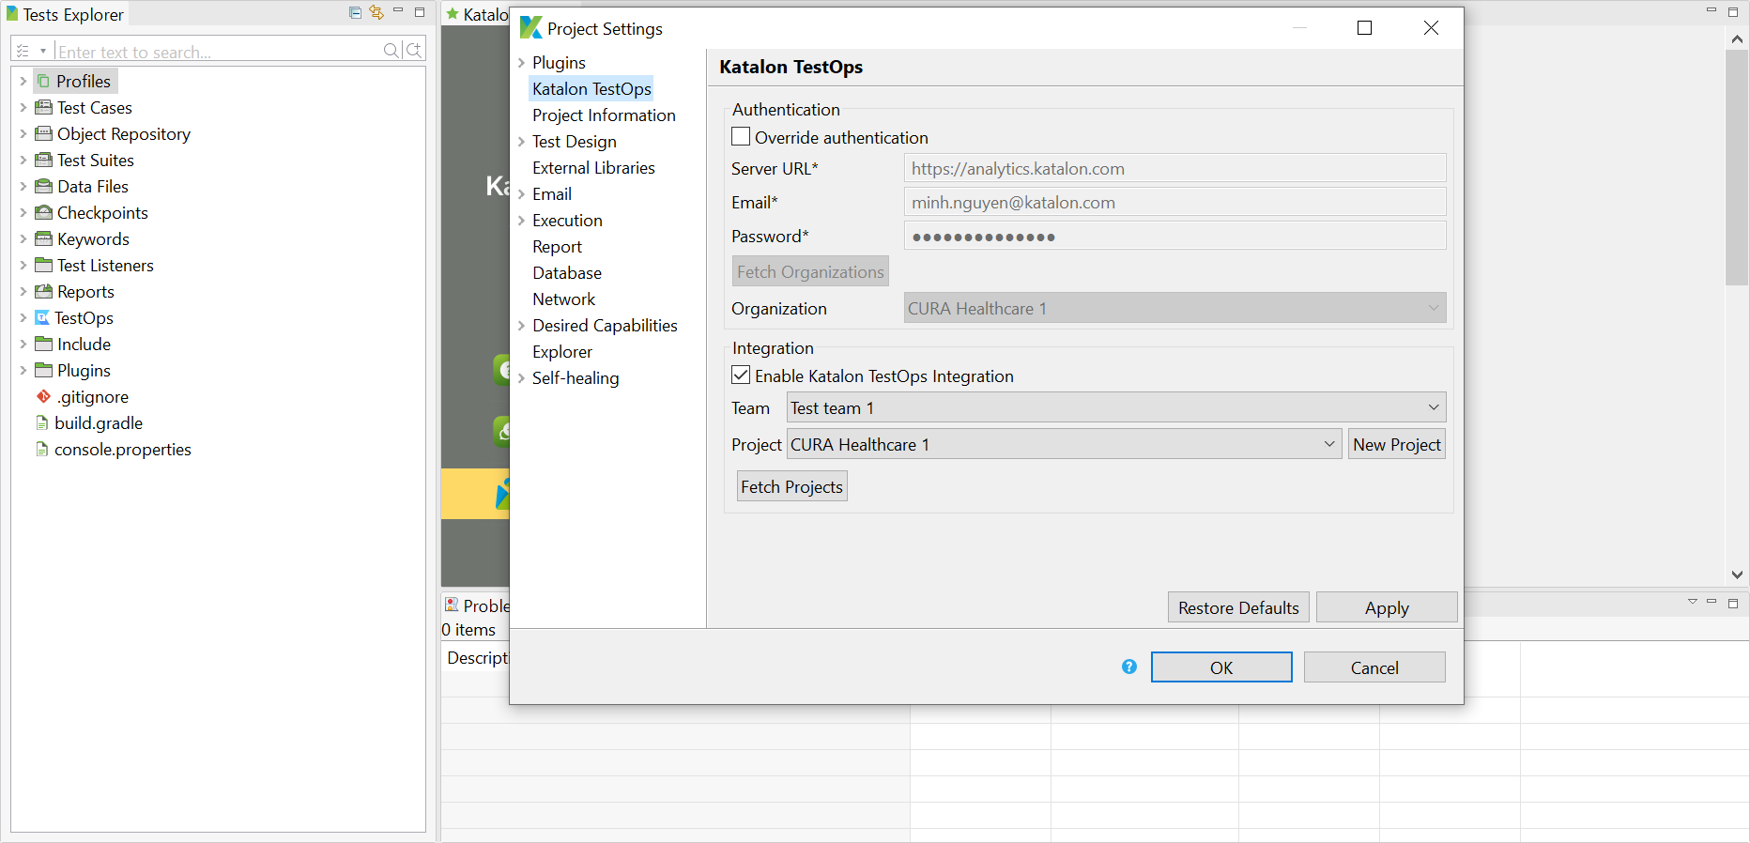Expand Email settings node
This screenshot has height=843, width=1750.
coord(522,194)
